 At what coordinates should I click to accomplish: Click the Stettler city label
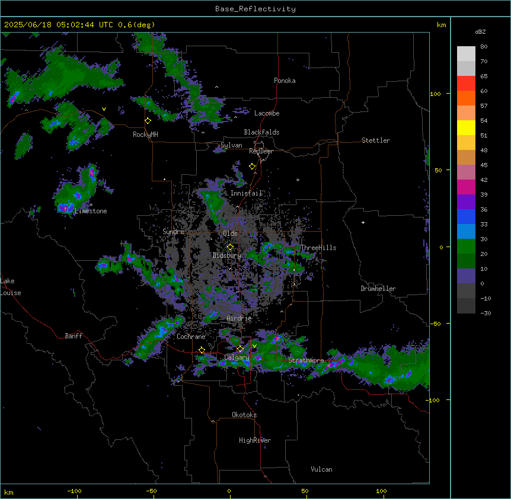pyautogui.click(x=376, y=140)
